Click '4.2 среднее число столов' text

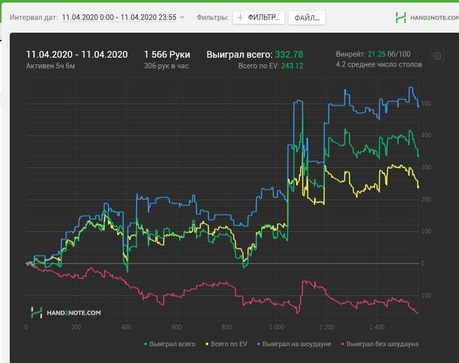coord(379,64)
